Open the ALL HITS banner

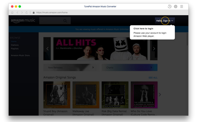pos(100,48)
